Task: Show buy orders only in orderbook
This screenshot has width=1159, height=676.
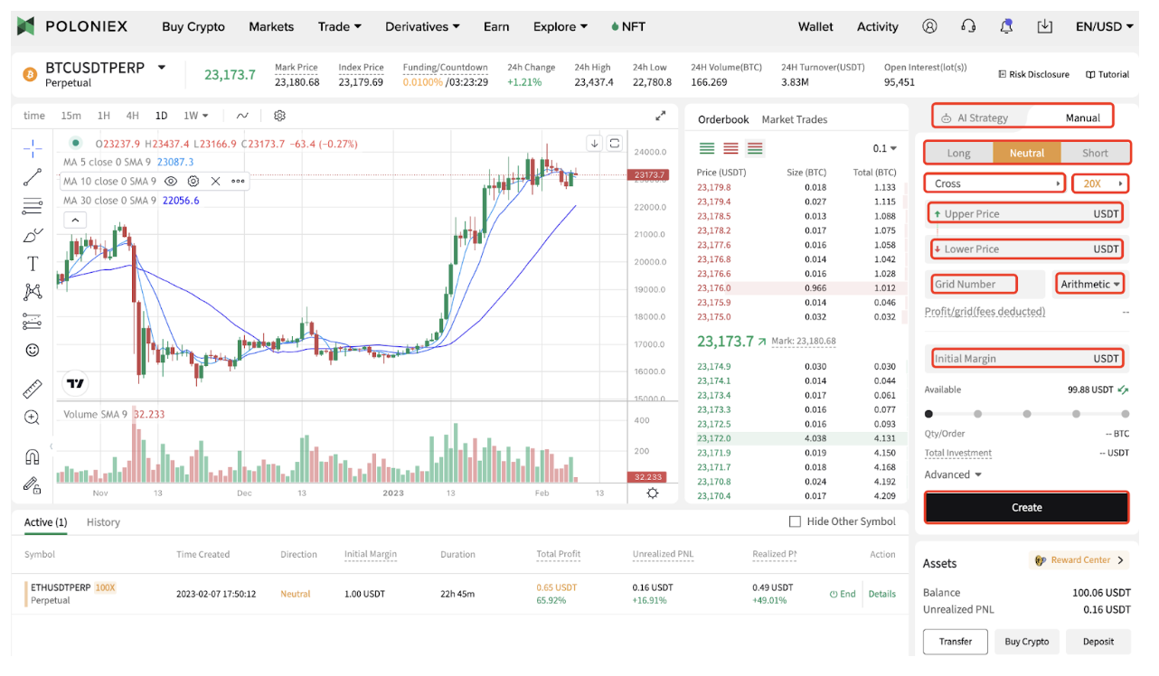Action: tap(707, 148)
